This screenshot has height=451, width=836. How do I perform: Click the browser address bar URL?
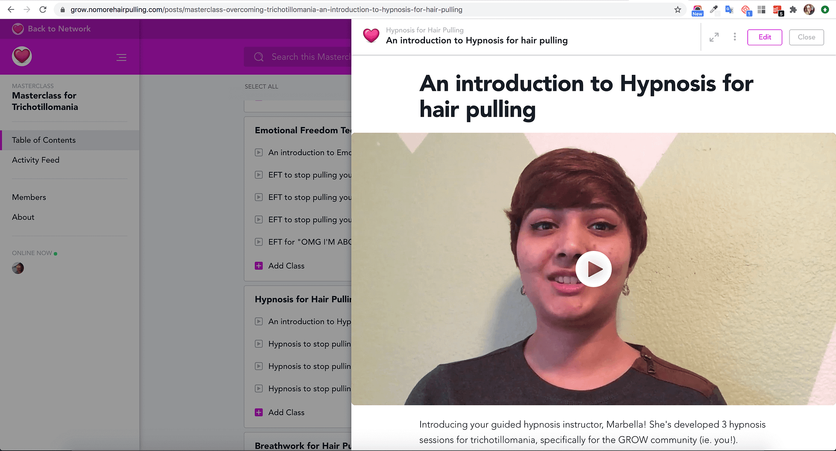(266, 10)
